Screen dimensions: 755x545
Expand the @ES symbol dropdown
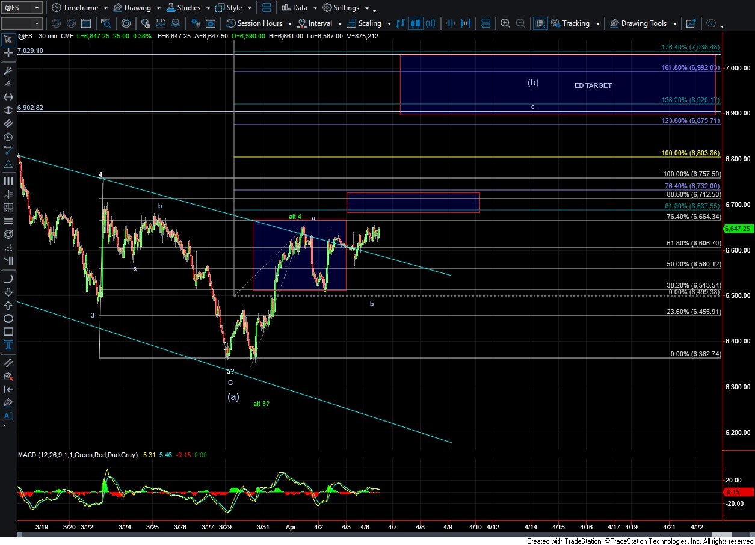(x=36, y=8)
